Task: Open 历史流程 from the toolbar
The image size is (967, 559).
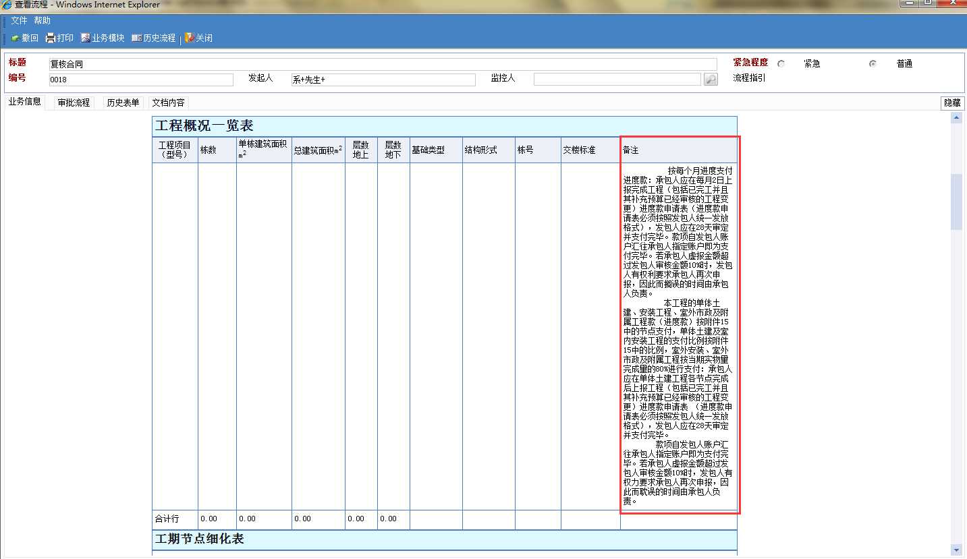Action: [x=154, y=38]
